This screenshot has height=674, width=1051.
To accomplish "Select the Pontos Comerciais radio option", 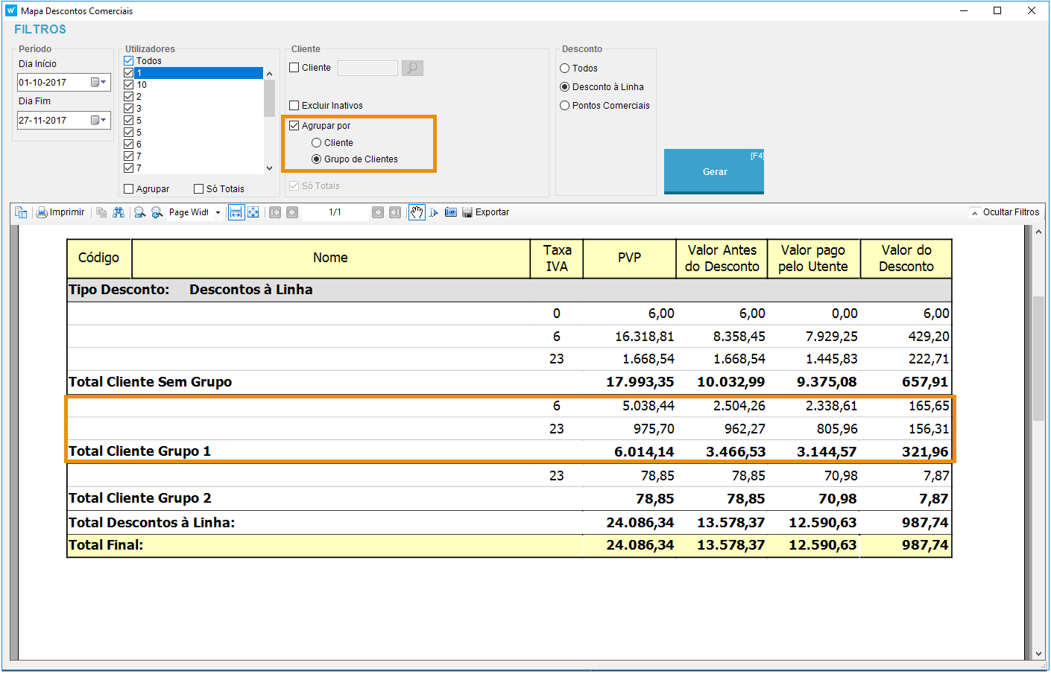I will tap(565, 106).
